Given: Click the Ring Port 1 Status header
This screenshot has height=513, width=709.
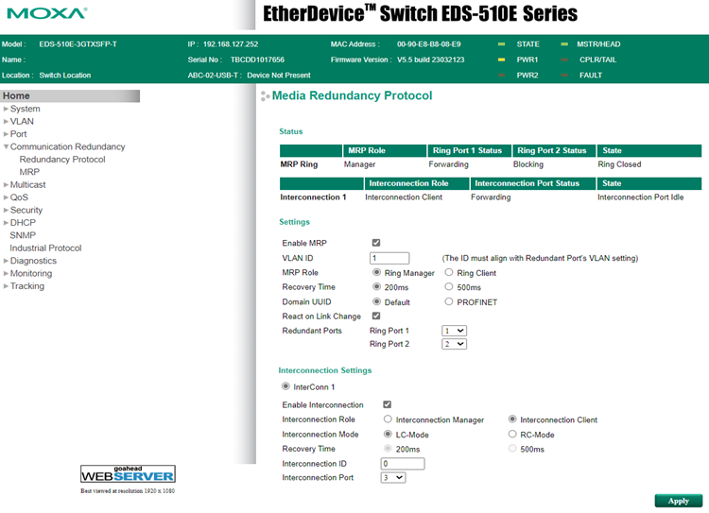Looking at the screenshot, I should 469,150.
